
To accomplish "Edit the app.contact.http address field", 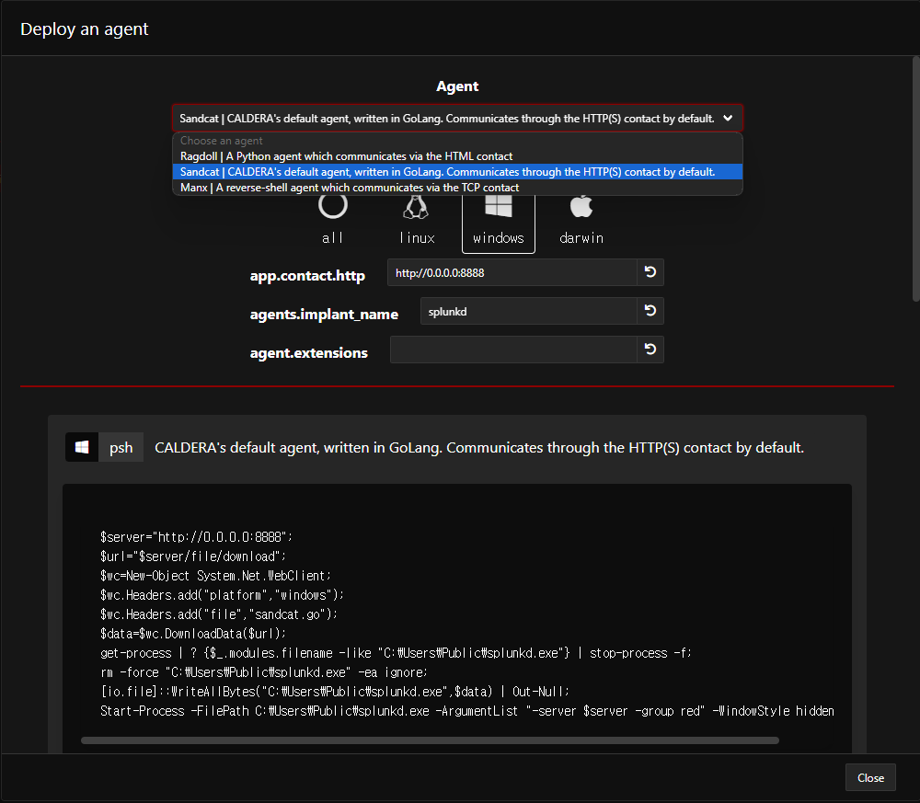I will point(512,273).
